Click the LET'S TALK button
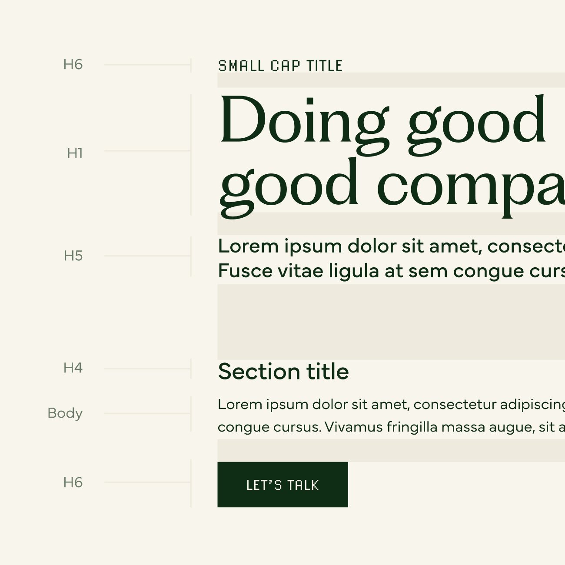The image size is (565, 565). pyautogui.click(x=282, y=485)
